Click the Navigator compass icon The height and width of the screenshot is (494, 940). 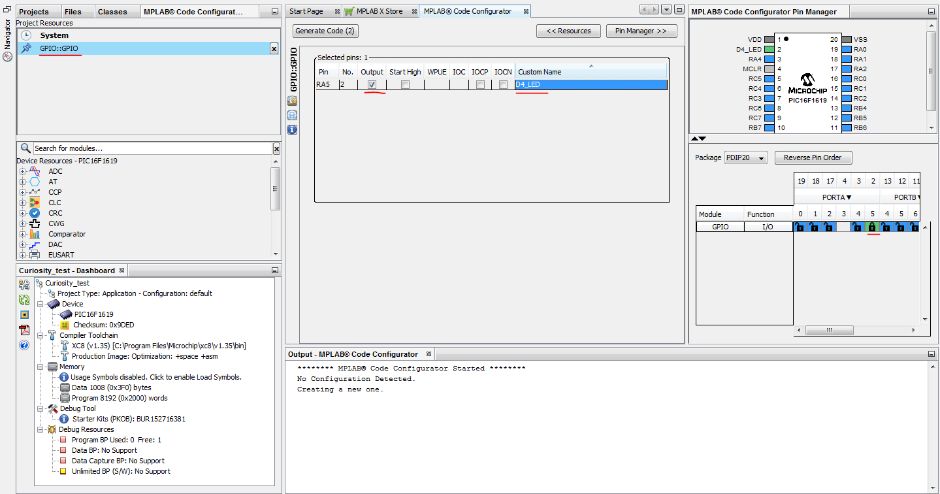[x=8, y=57]
